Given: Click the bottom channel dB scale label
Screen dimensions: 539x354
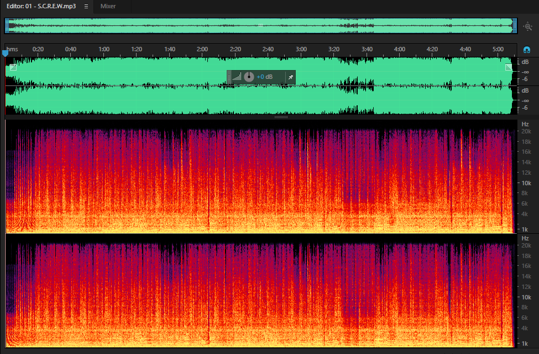Looking at the screenshot, I should 525,90.
